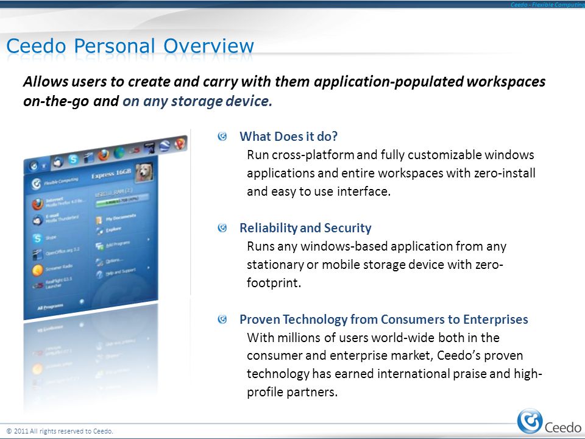
Task: Launch Skype from the menu list
Action: click(x=44, y=239)
